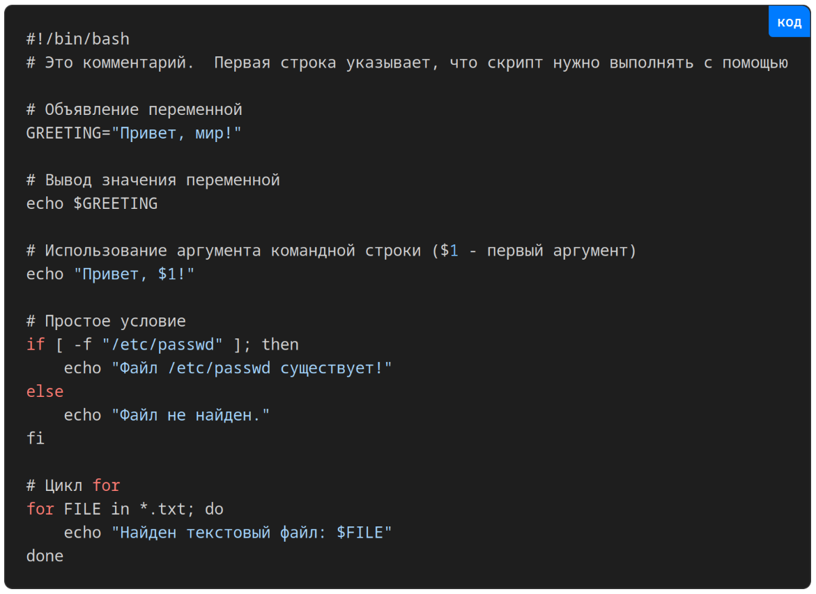Click the "Привет, мир!" string
This screenshot has height=594, width=816.
coord(176,133)
